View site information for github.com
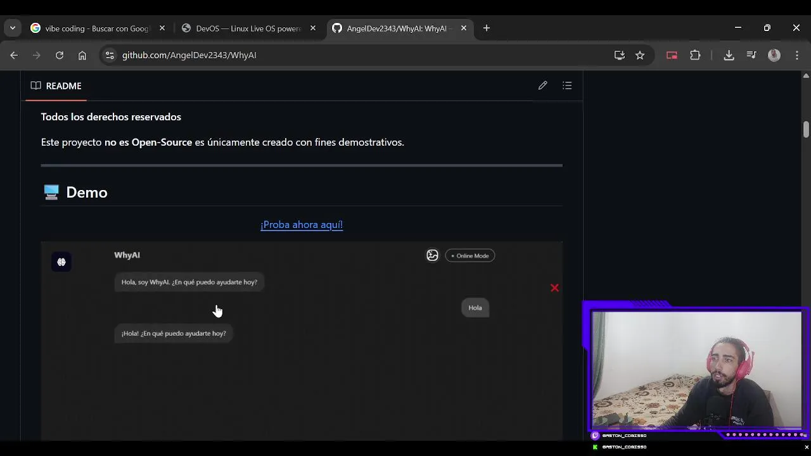The width and height of the screenshot is (811, 456). pos(110,55)
